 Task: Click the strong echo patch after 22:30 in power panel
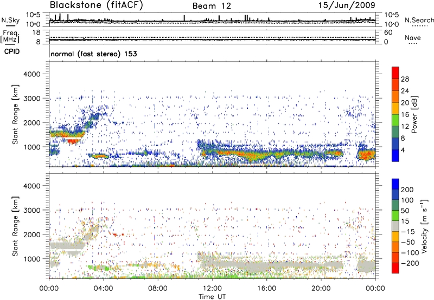pyautogui.click(x=366, y=154)
